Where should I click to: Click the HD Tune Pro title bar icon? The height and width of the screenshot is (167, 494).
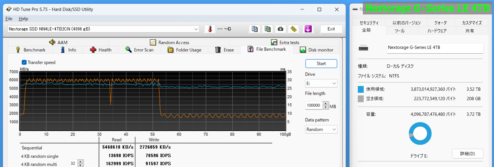(x=9, y=9)
